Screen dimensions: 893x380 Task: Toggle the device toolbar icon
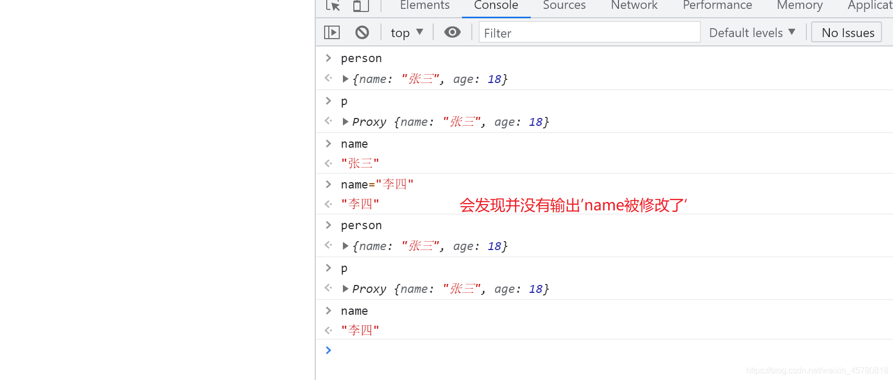361,5
